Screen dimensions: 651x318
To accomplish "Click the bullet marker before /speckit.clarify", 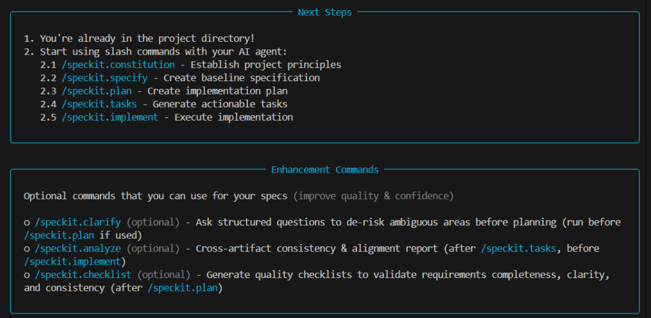I will [27, 222].
